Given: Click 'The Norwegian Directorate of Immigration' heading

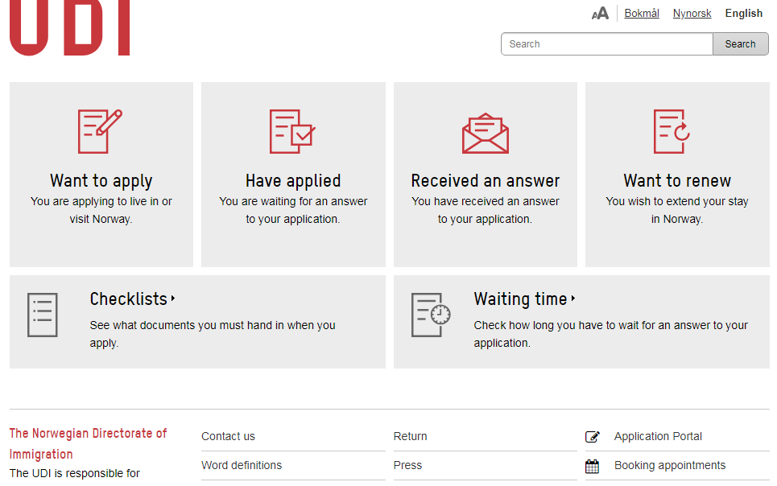Looking at the screenshot, I should click(89, 444).
